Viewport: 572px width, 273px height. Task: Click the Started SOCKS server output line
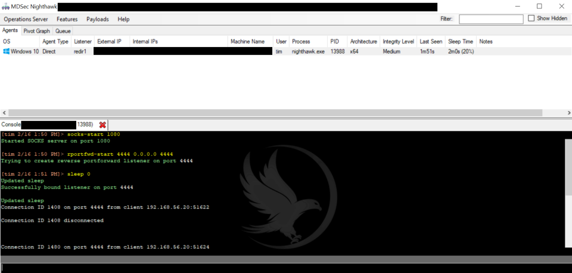55,141
